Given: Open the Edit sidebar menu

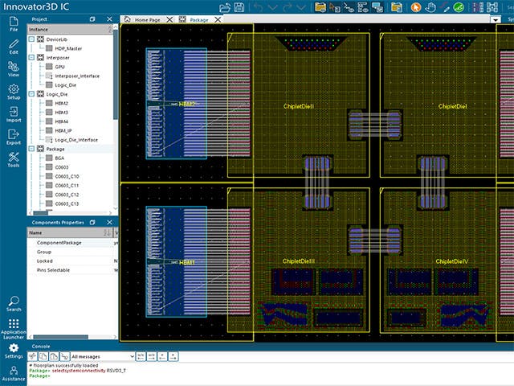Looking at the screenshot, I should 14,47.
